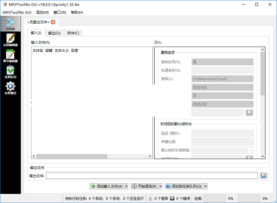Click the first progress bar in the status bar
The width and height of the screenshot is (277, 203).
[x=215, y=198]
